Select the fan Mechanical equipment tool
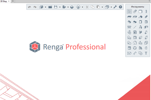The height and width of the screenshot is (100, 151). pyautogui.click(x=135, y=37)
